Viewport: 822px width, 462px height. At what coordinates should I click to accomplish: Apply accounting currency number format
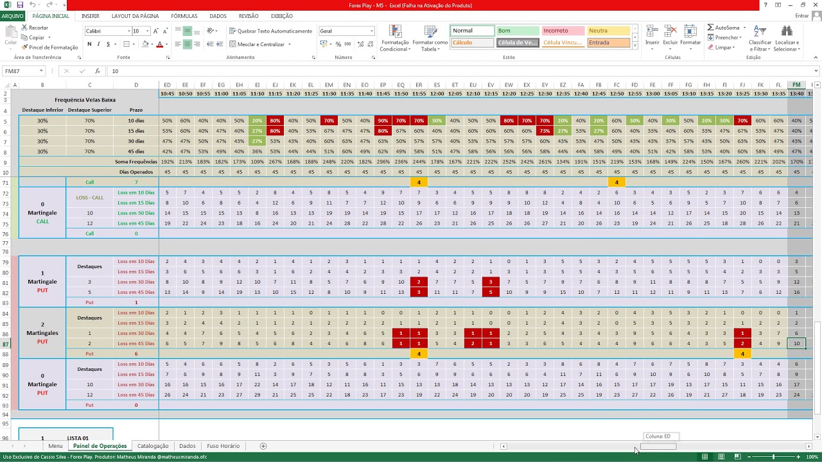[323, 44]
